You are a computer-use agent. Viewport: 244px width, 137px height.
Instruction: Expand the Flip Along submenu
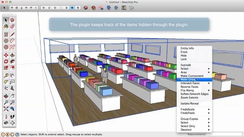point(194,90)
